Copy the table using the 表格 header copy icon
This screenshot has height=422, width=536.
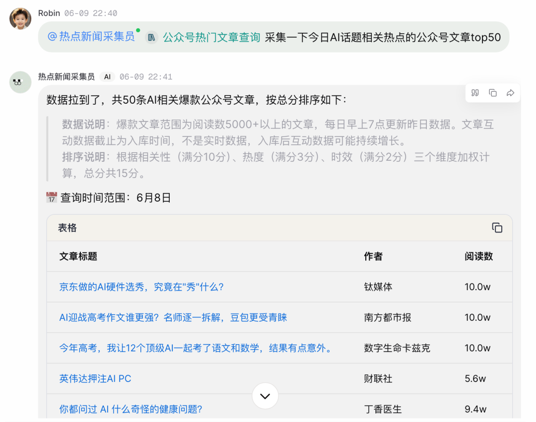coord(497,228)
